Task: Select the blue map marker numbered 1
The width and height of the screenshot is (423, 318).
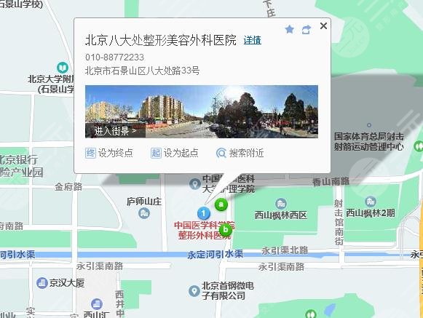Action: [204, 213]
